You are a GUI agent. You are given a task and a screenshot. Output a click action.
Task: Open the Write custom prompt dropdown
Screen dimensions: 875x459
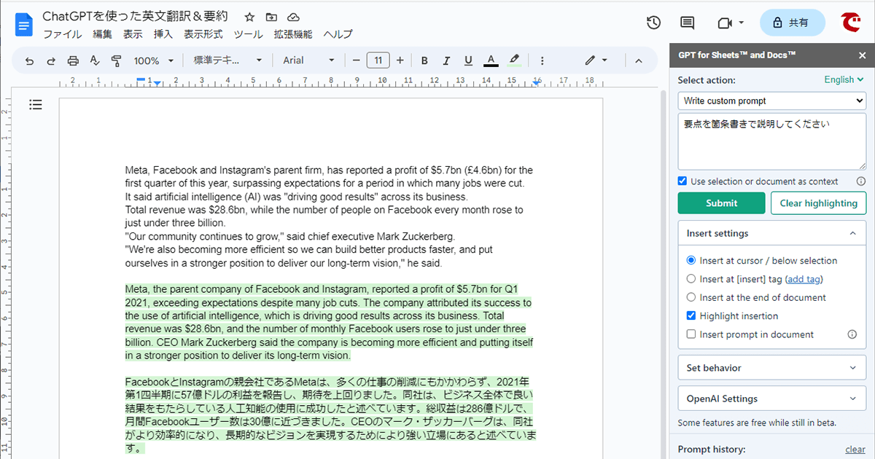coord(772,101)
